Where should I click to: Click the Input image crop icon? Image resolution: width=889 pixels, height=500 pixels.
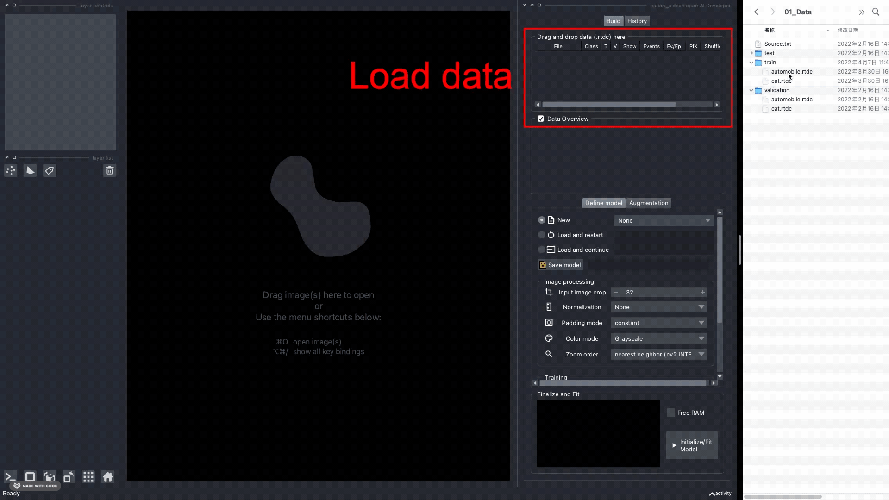(548, 293)
